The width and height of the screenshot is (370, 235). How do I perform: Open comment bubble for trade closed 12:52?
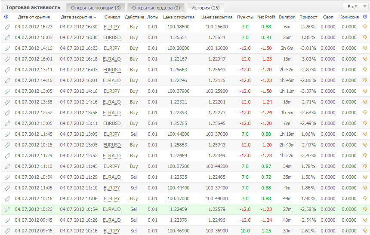365,156
